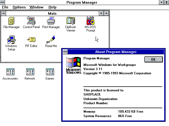Maximize the Main group window

coord(106,13)
